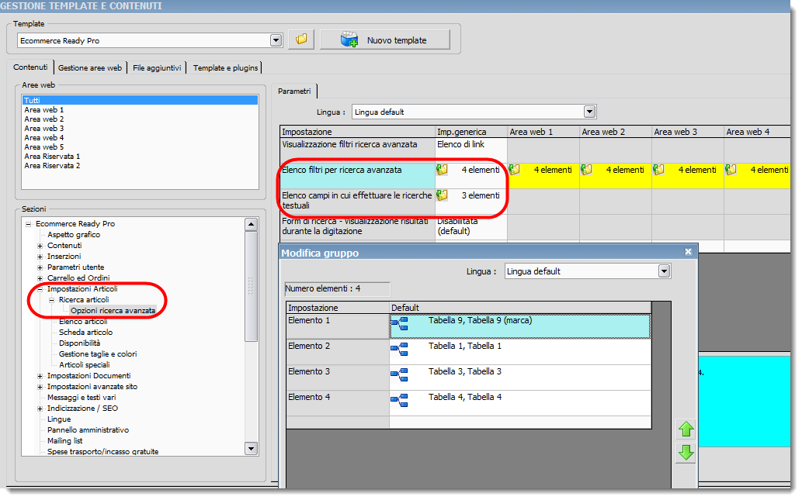This screenshot has height=500, width=802.
Task: Expand the Inserzioni tree node
Action: click(x=40, y=257)
